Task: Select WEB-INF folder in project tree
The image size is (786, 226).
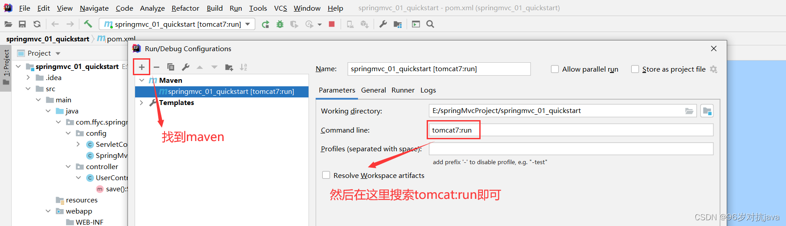Action: (x=89, y=222)
